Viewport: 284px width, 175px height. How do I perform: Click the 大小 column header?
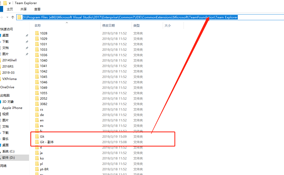pyautogui.click(x=167, y=26)
